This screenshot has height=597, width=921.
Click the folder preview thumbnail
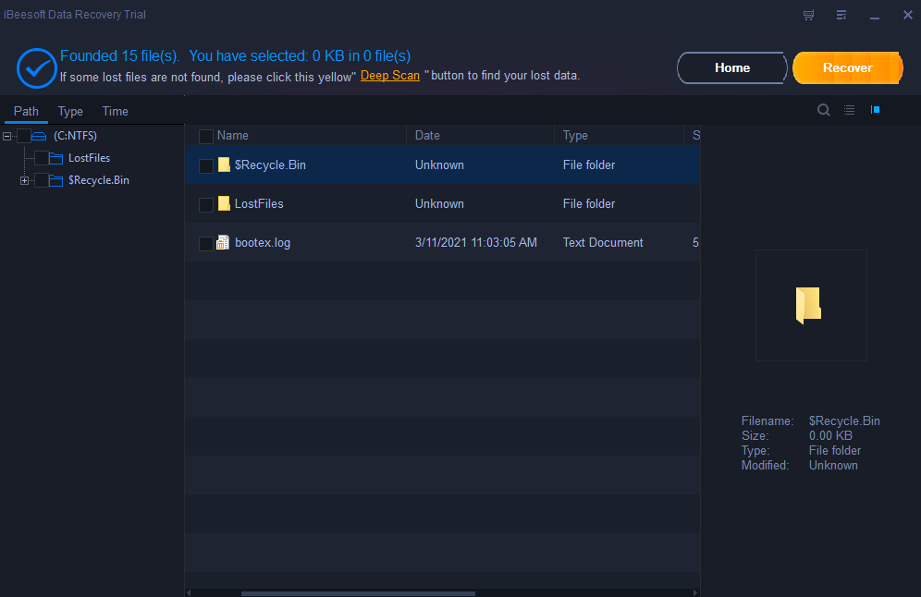tap(811, 305)
